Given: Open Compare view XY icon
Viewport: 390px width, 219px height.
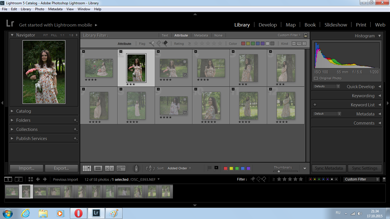Looking at the screenshot, I should [x=110, y=169].
